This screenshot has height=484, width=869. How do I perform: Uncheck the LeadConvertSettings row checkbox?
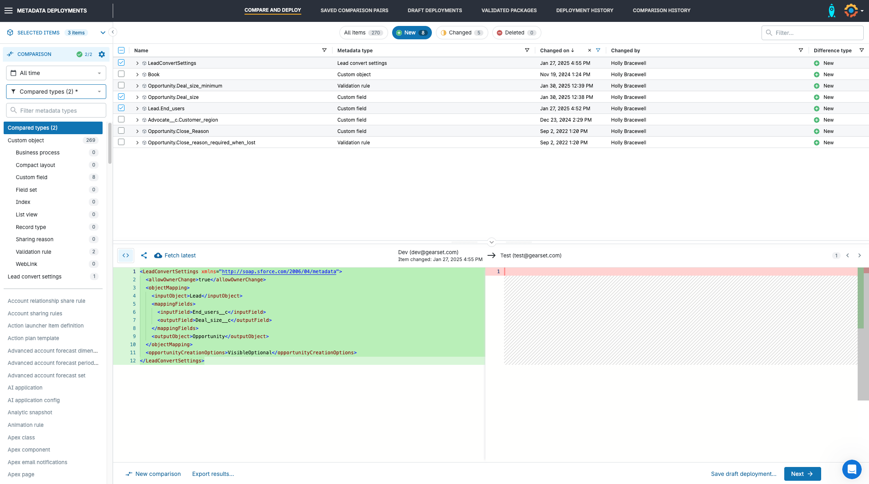point(121,63)
